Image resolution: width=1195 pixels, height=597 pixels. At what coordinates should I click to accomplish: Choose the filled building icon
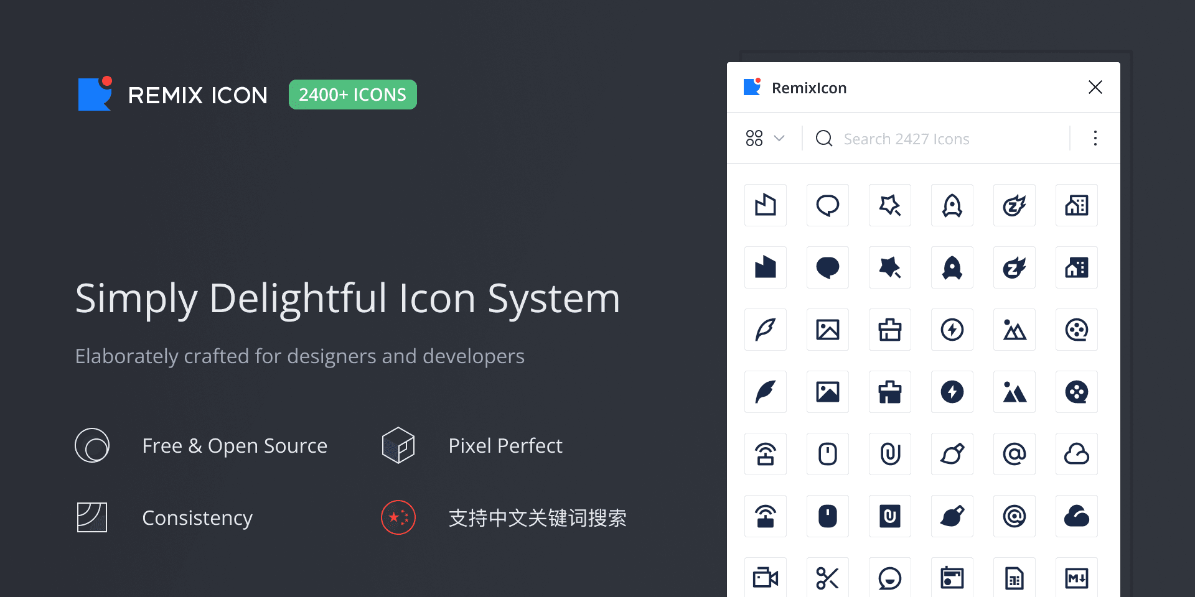(1077, 267)
